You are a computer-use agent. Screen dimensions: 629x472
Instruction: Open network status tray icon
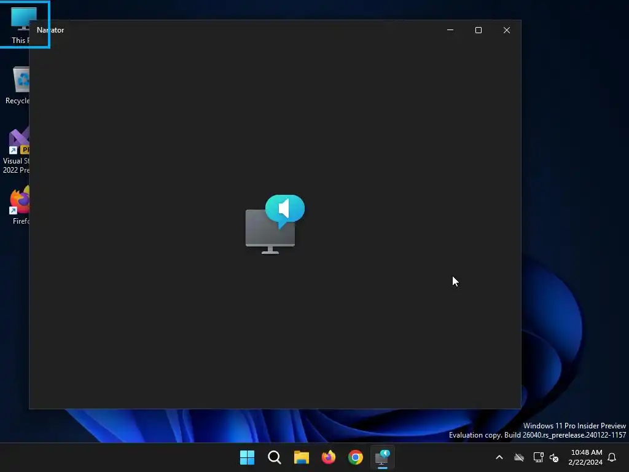coord(538,457)
